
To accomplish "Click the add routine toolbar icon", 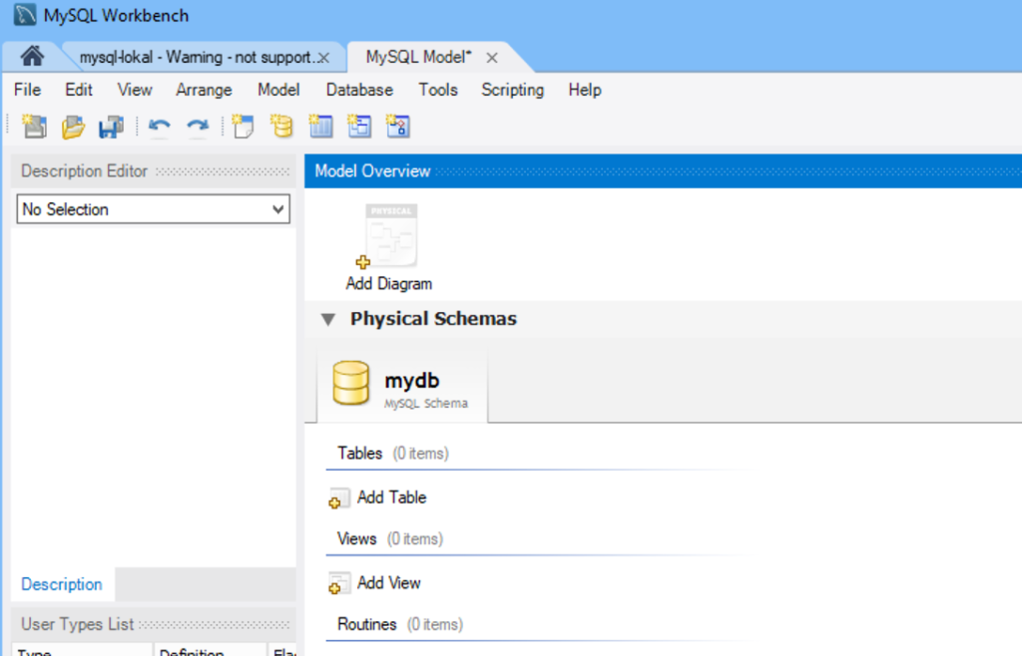I will coord(397,127).
